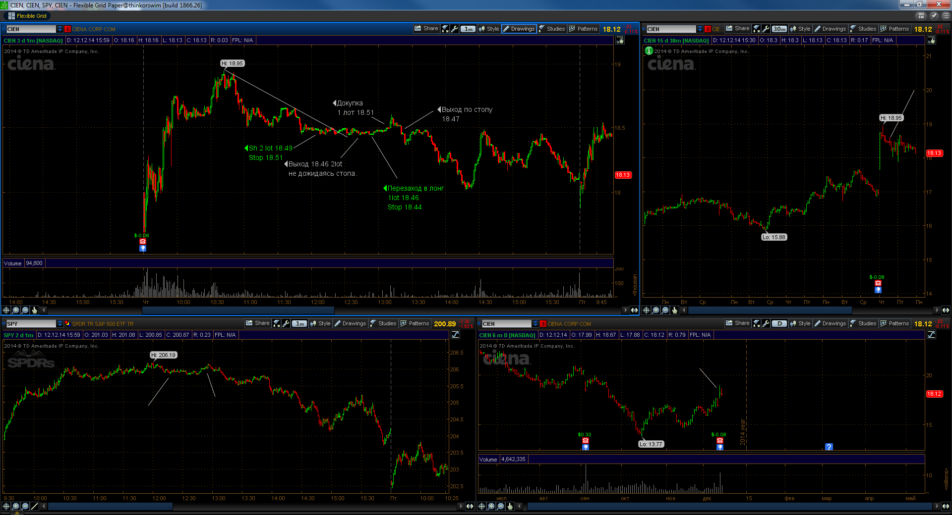
Task: Click SPY symbol input field
Action: (31, 324)
